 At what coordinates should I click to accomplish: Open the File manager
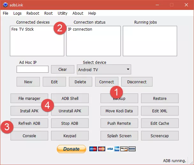point(29,98)
